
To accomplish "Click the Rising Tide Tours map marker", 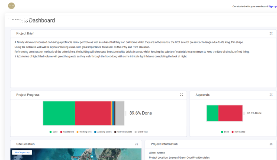I will point(92,156).
